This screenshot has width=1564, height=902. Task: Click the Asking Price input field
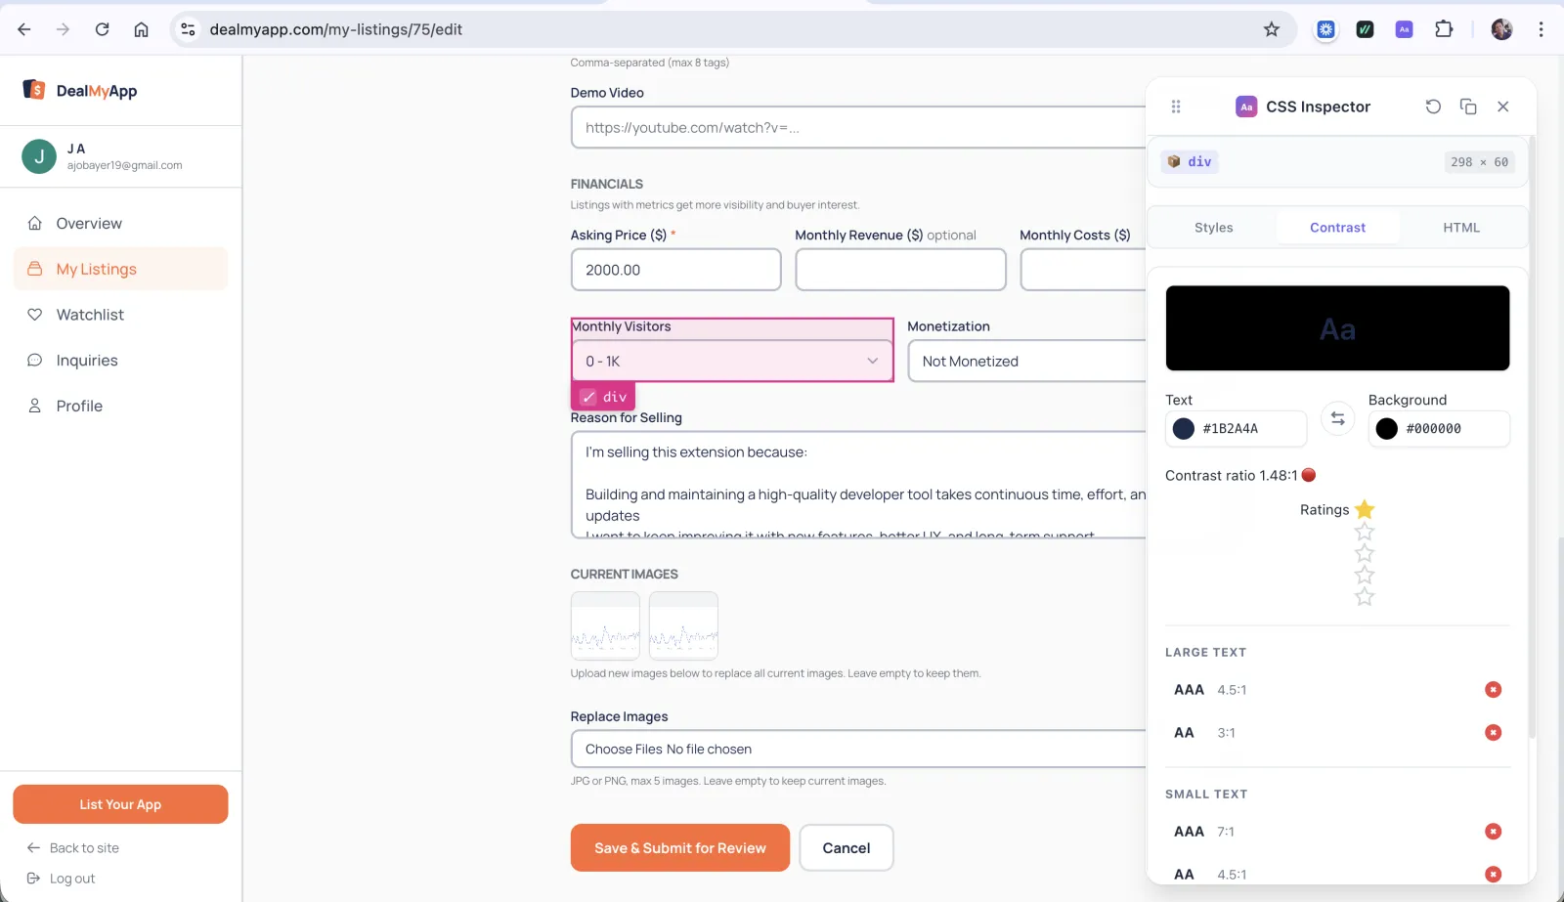coord(675,270)
